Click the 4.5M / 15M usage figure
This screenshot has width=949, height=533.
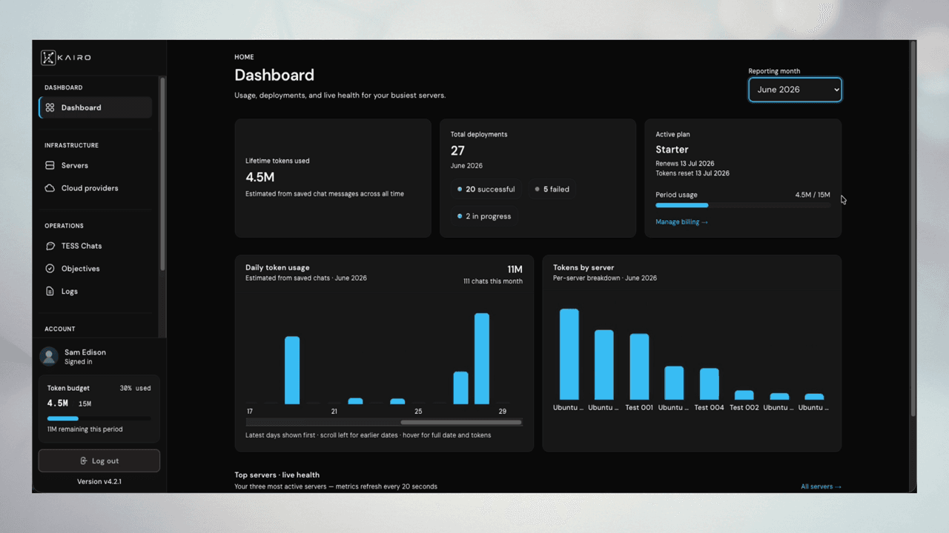(813, 195)
